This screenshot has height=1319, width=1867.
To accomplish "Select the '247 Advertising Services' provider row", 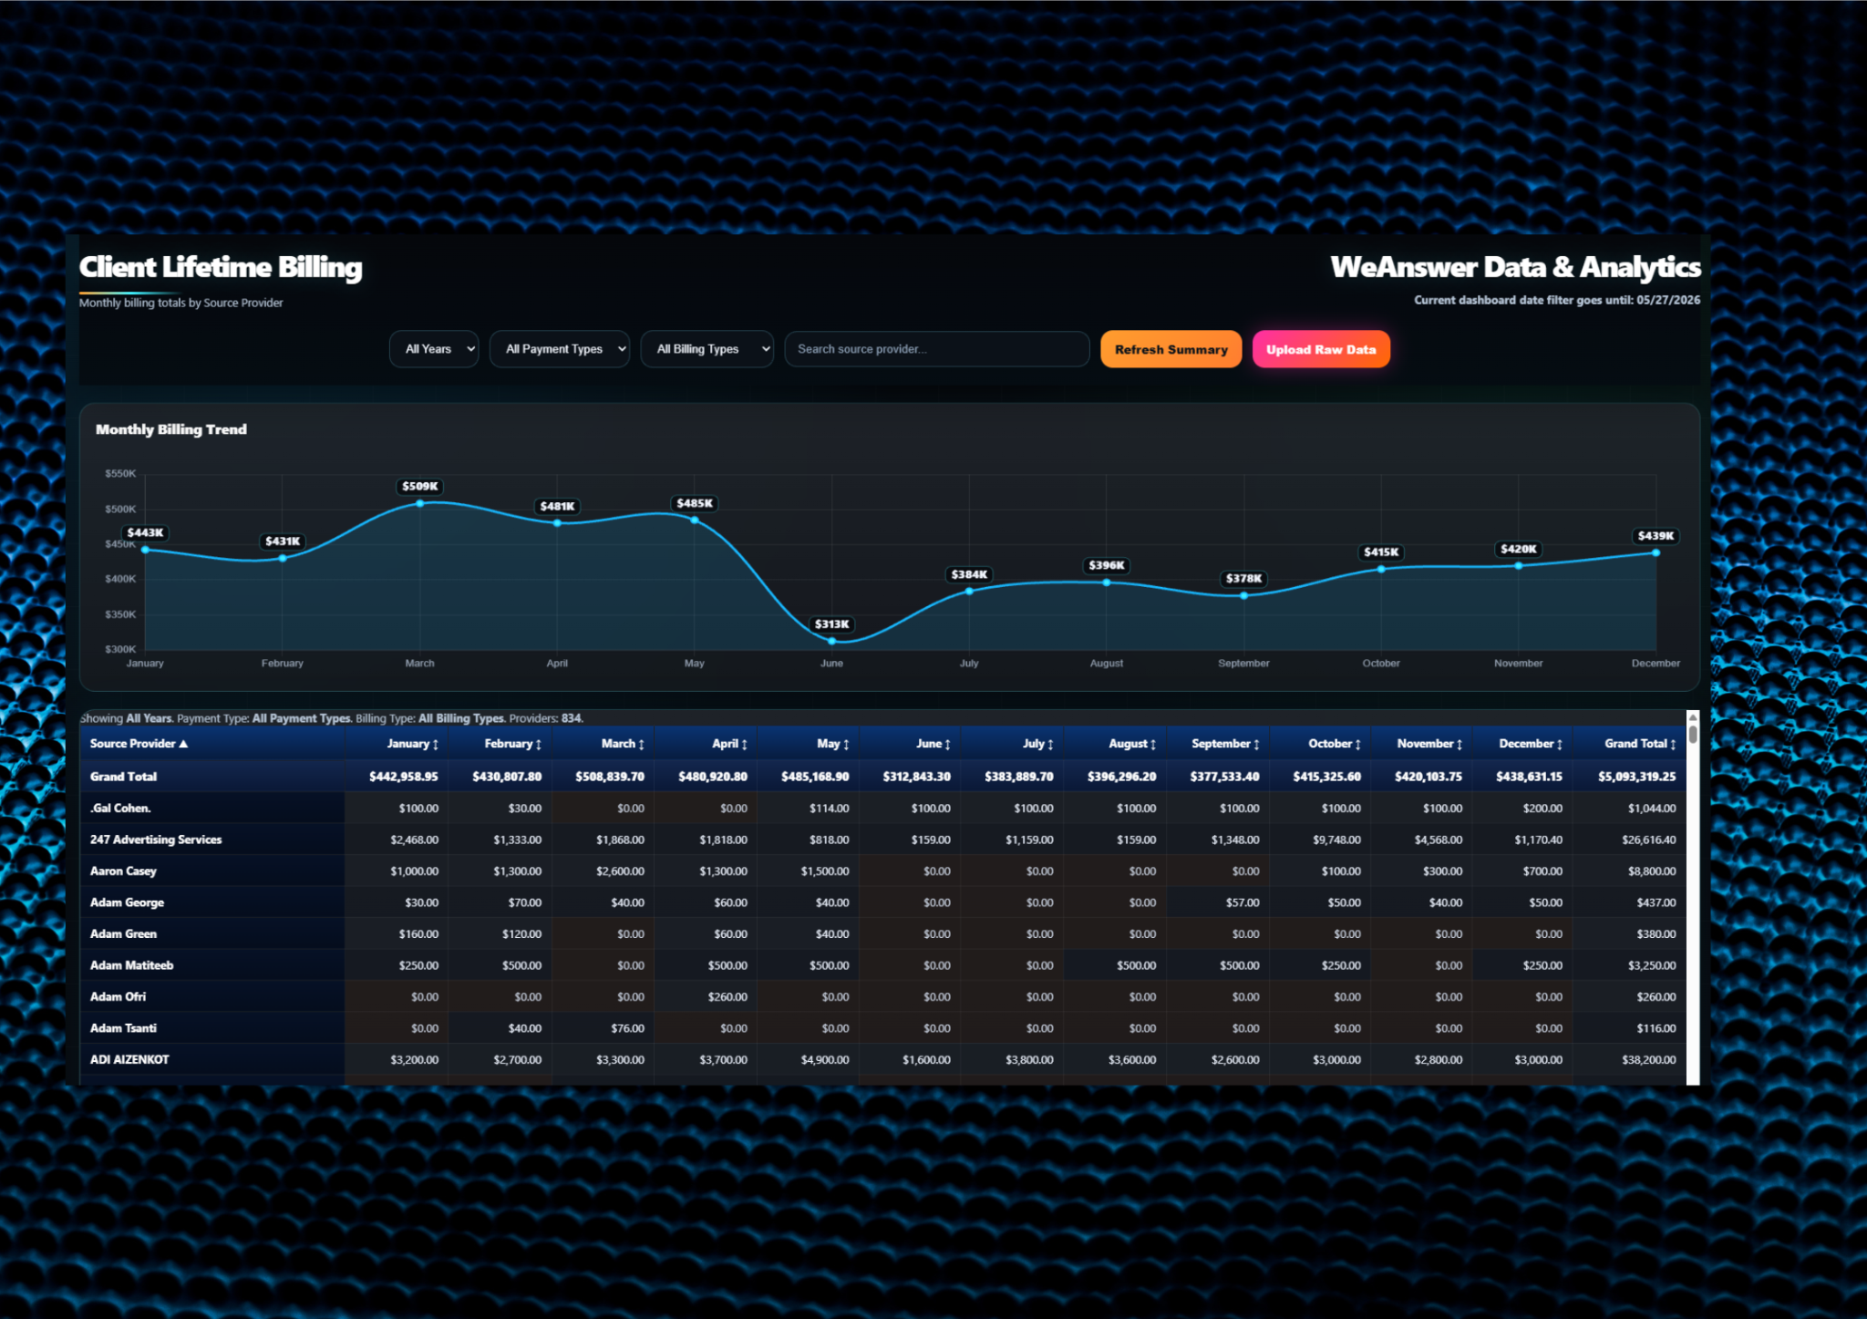I will pyautogui.click(x=882, y=840).
